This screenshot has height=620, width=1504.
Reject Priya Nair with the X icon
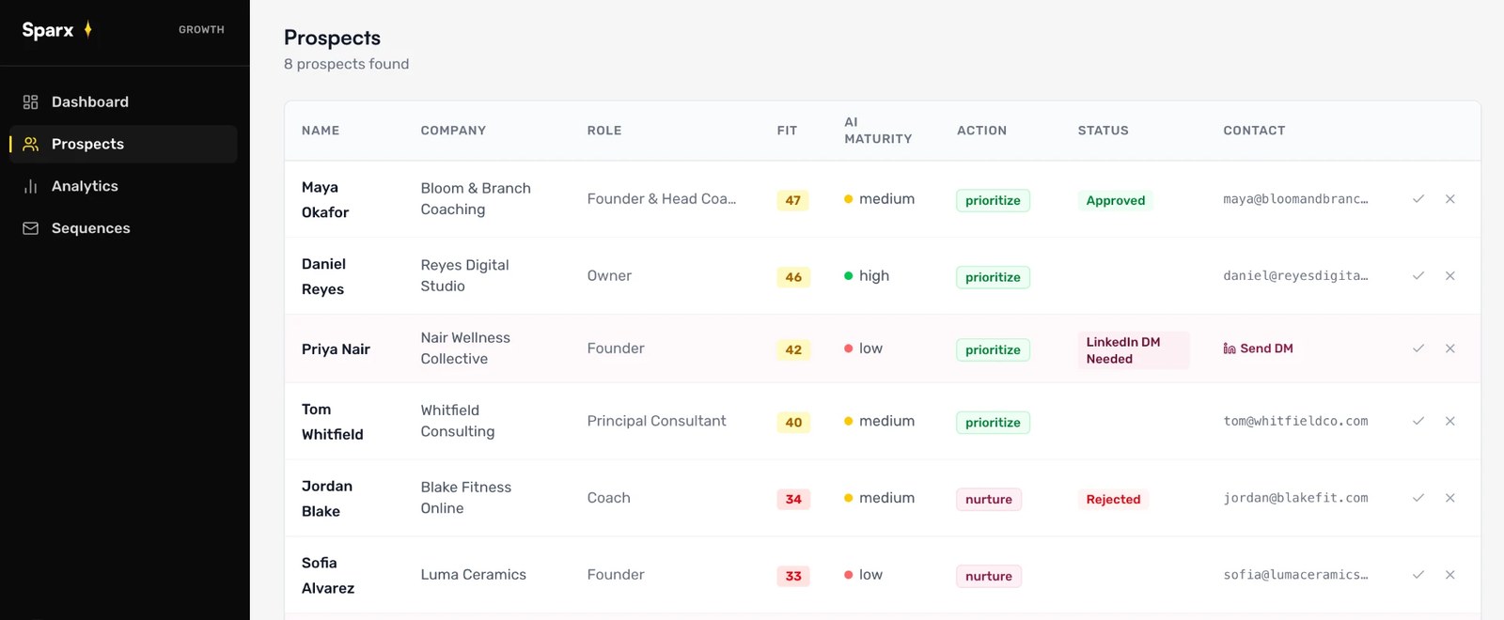tap(1450, 349)
